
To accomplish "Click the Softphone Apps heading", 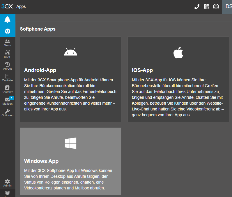I will pyautogui.click(x=38, y=29).
